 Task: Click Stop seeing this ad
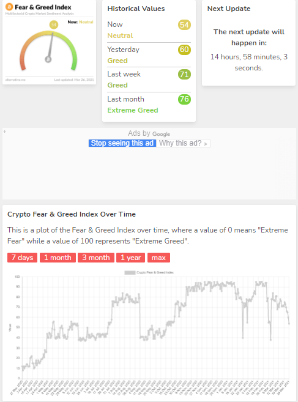pyautogui.click(x=122, y=143)
